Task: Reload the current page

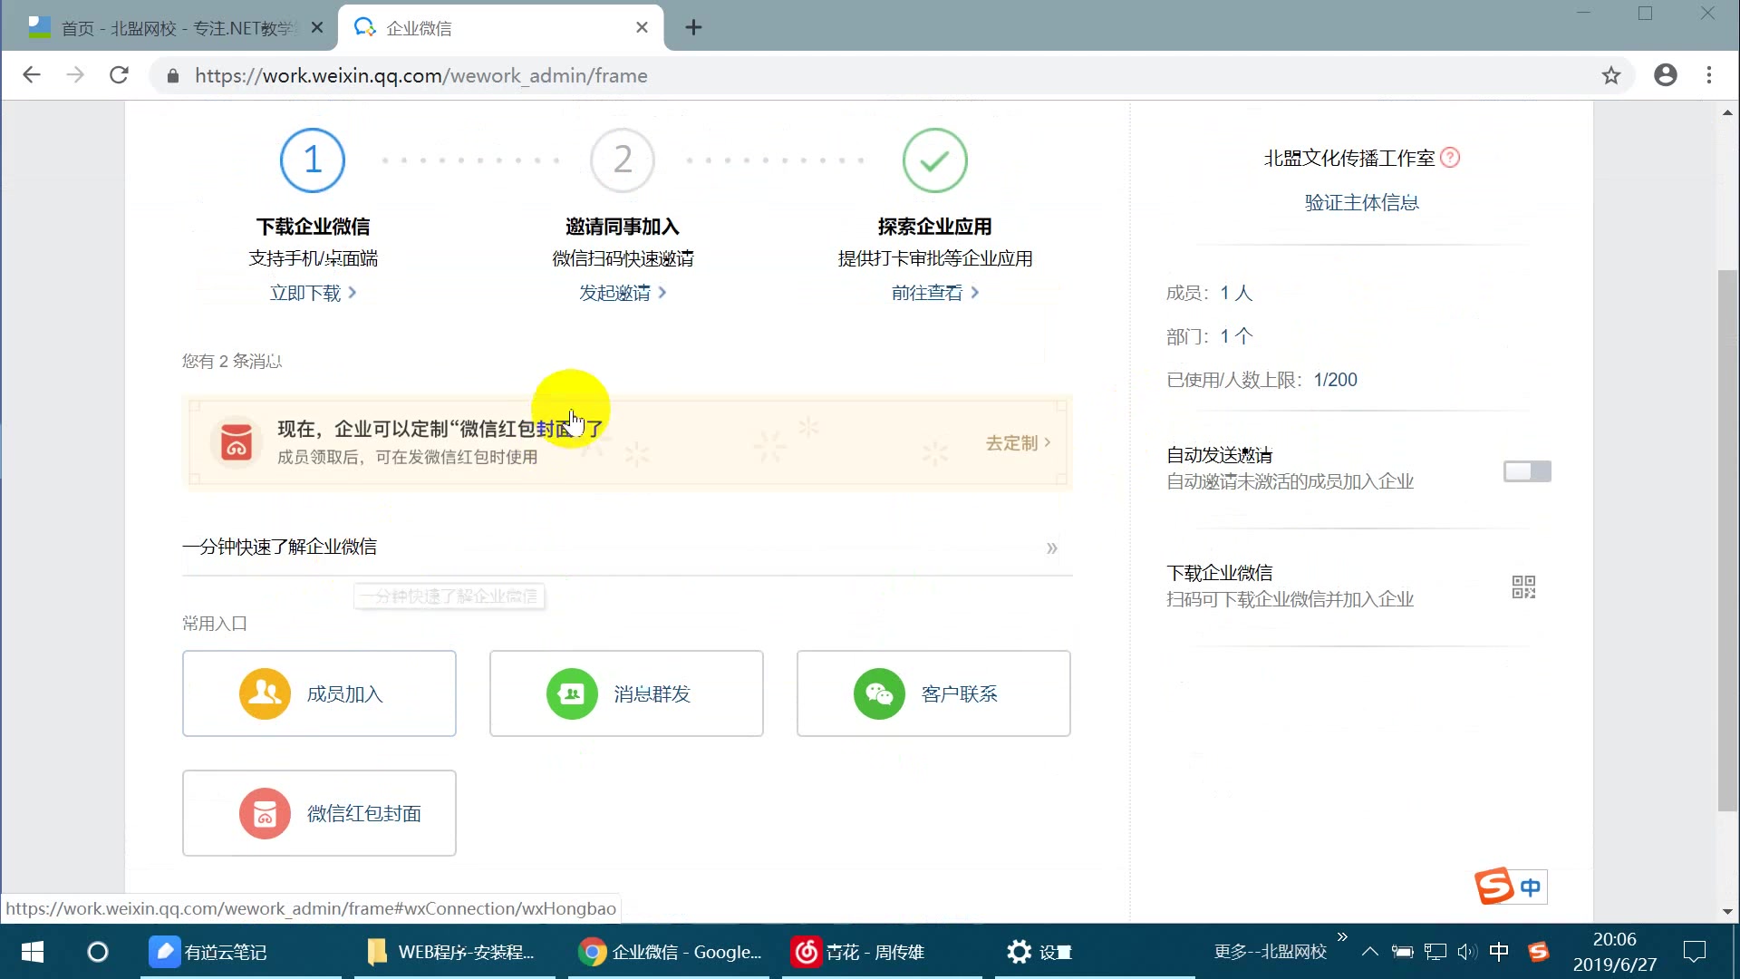Action: (x=119, y=75)
